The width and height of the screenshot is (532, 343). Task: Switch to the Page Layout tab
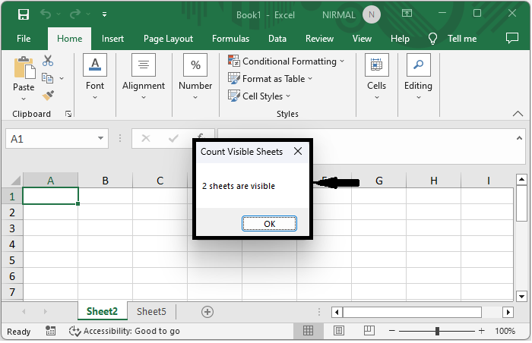point(168,39)
